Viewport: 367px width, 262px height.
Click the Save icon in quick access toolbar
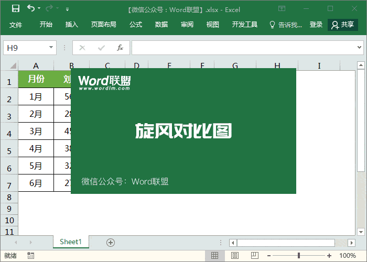[15, 8]
